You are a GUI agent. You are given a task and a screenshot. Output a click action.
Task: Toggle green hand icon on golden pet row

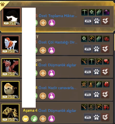pyautogui.click(x=34, y=119)
